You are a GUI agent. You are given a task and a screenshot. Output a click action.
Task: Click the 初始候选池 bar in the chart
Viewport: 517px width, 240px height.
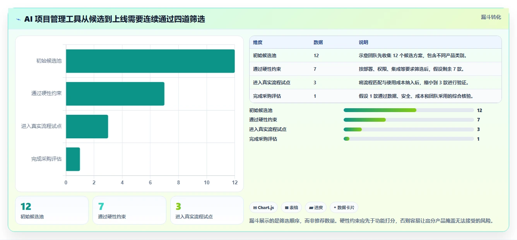click(x=150, y=61)
